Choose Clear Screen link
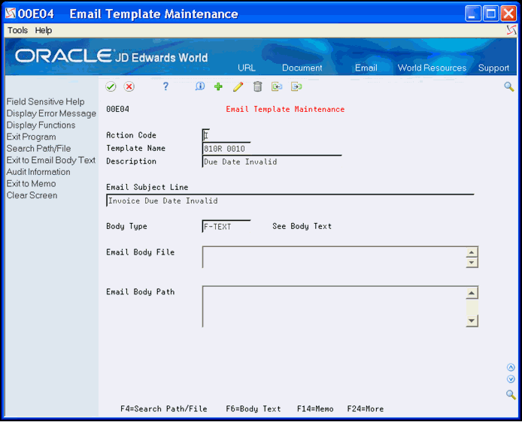The image size is (522, 422). 32,195
